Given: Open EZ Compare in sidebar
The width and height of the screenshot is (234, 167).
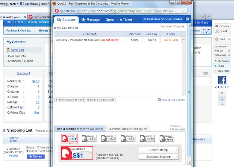Looking at the screenshot, I should tap(222, 46).
